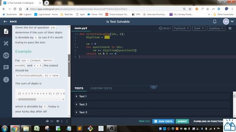Image resolution: width=236 pixels, height=132 pixels.
Task: Open the Logitech bookmark
Action: point(25,15)
